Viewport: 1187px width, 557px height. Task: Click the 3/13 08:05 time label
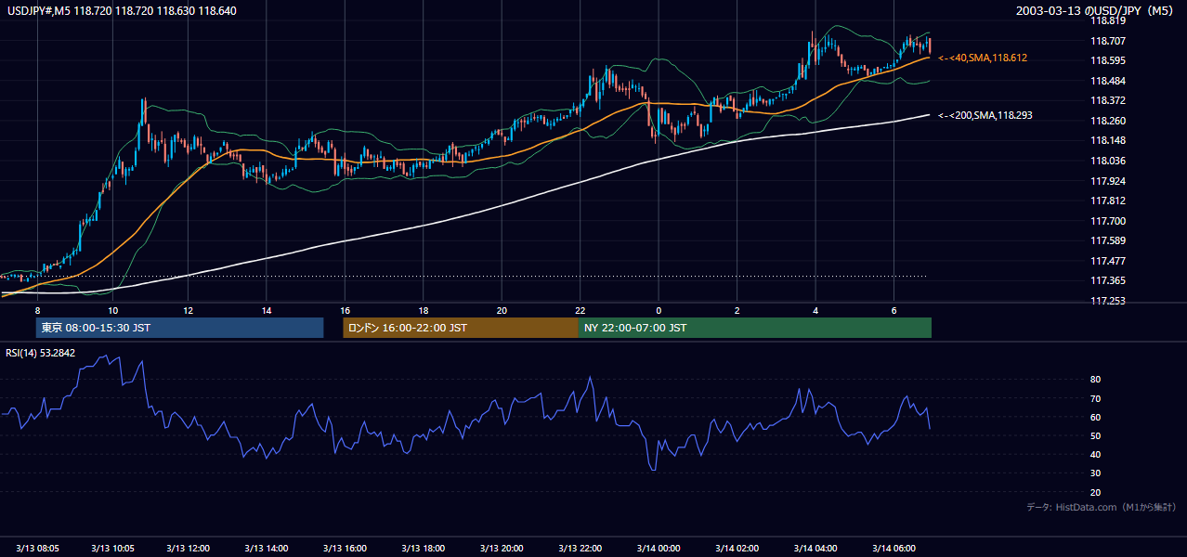point(38,549)
